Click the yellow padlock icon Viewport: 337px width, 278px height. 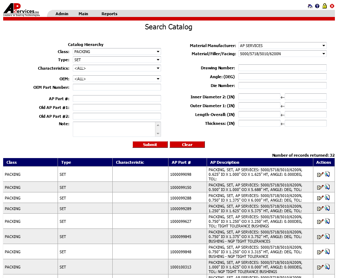point(325,6)
